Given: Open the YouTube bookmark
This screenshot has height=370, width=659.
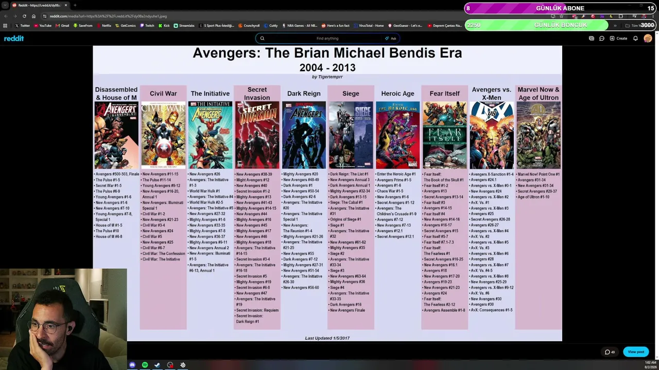Looking at the screenshot, I should pos(43,26).
